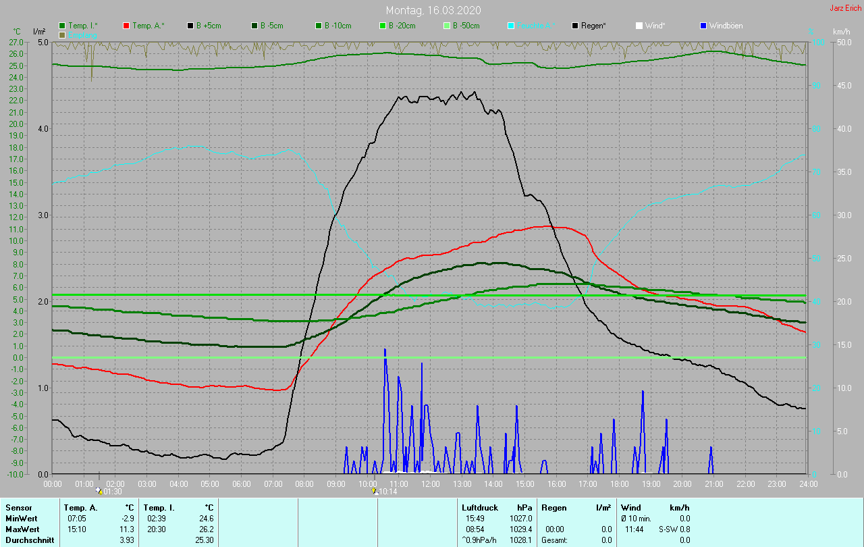Click the white Wind legend swatch
864x547 pixels.
639,26
